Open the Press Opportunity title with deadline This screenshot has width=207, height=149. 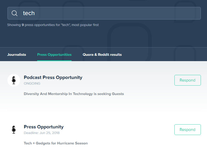click(x=44, y=127)
